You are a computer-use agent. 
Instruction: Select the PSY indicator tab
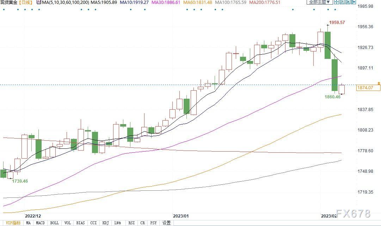pos(153,223)
